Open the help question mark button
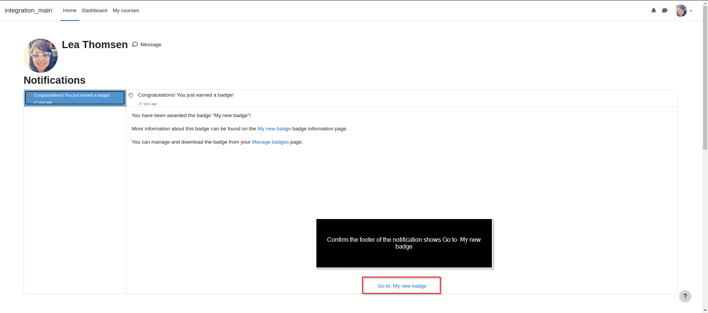This screenshot has height=313, width=708. 685,296
